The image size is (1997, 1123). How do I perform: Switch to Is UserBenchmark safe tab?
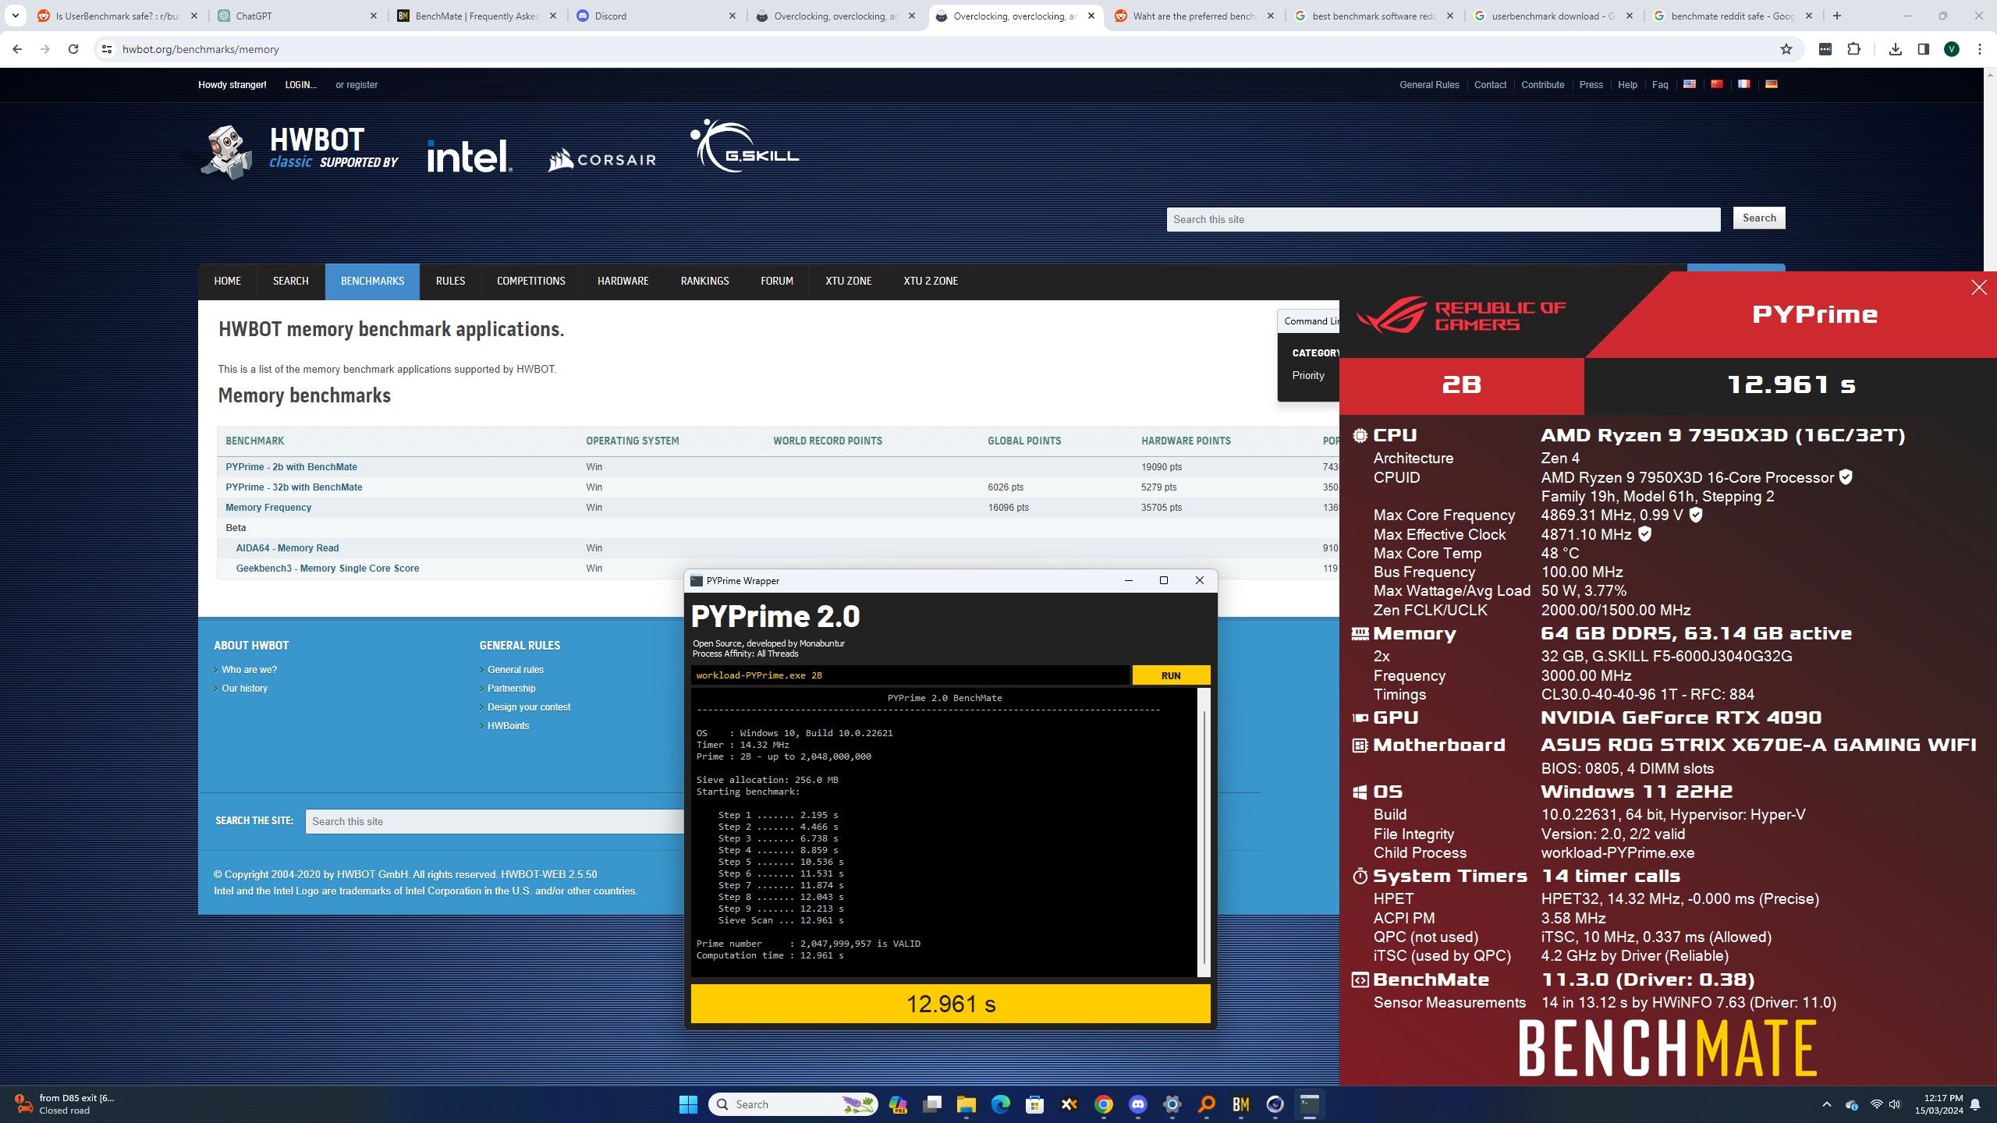click(x=119, y=16)
